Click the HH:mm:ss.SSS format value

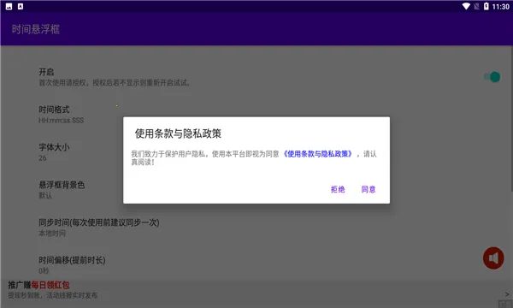click(x=62, y=121)
